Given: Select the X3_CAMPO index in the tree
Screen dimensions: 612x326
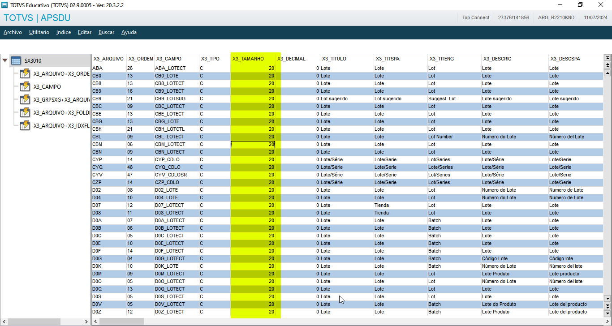Looking at the screenshot, I should point(47,87).
